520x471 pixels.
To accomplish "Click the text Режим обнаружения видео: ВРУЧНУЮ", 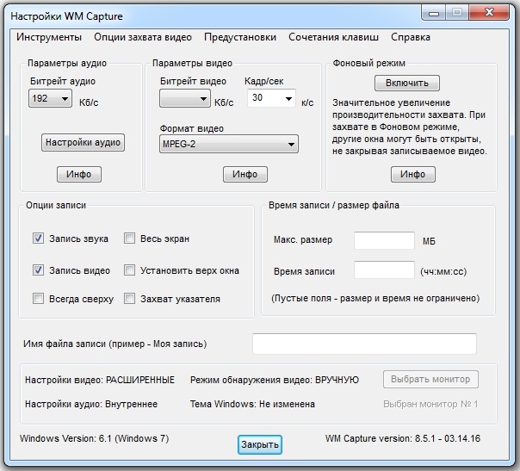I will (275, 380).
